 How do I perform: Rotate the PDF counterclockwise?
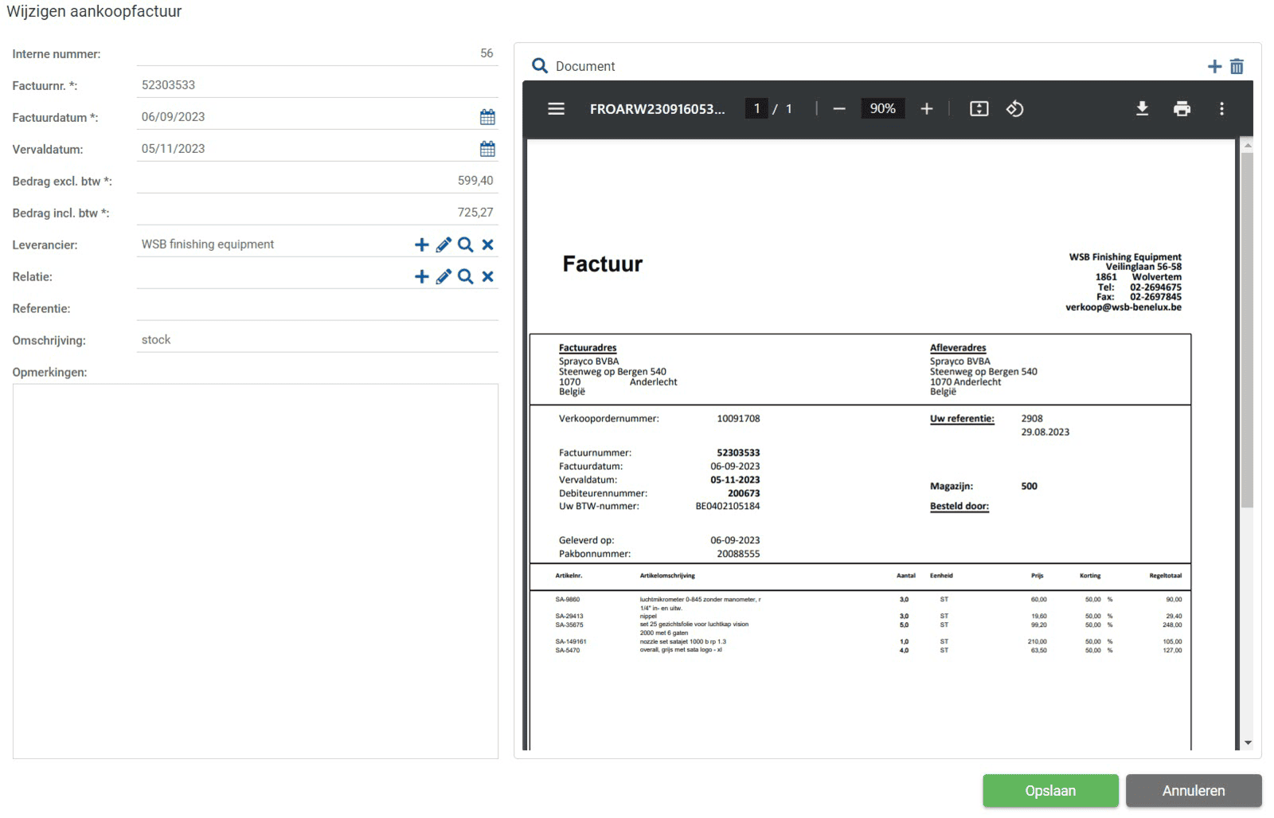coord(1014,108)
